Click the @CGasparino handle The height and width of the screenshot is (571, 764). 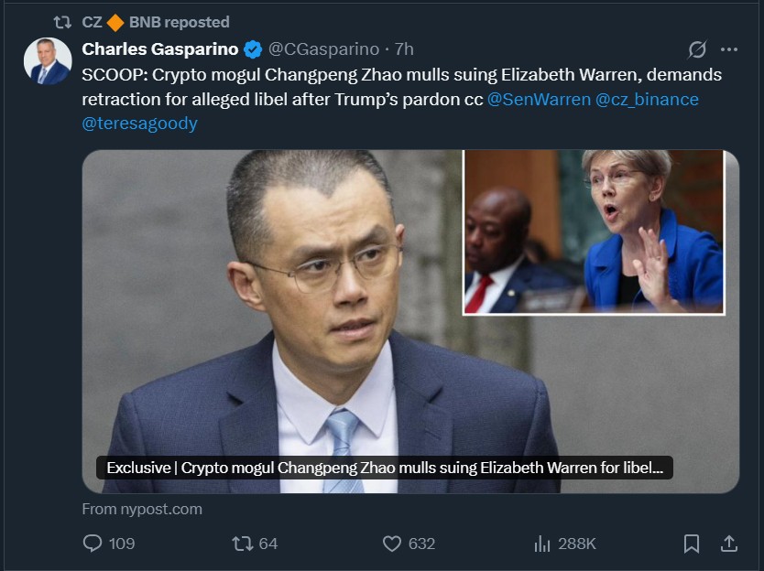pyautogui.click(x=322, y=49)
